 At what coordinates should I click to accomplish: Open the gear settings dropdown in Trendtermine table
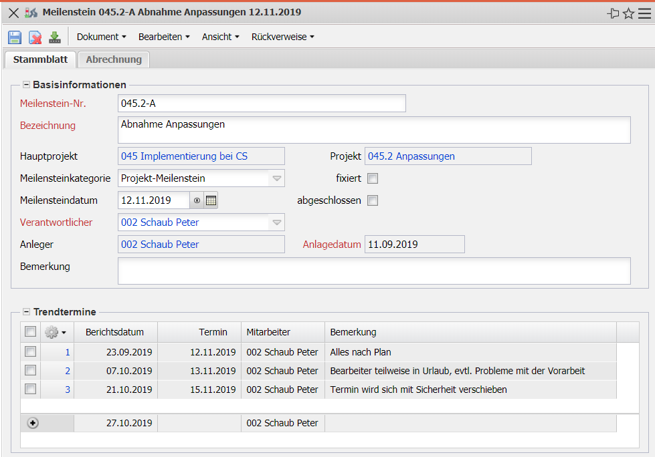pos(55,332)
